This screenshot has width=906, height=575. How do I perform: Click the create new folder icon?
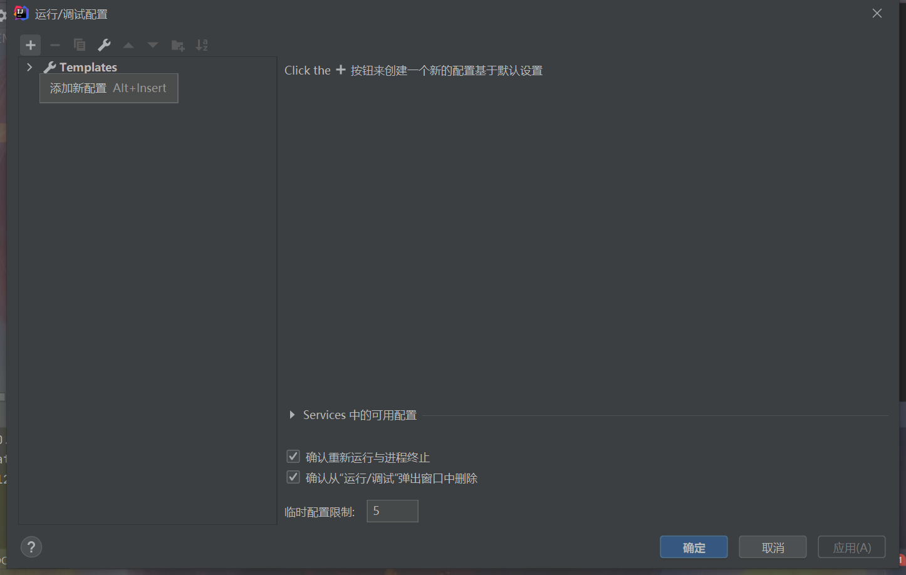(177, 44)
